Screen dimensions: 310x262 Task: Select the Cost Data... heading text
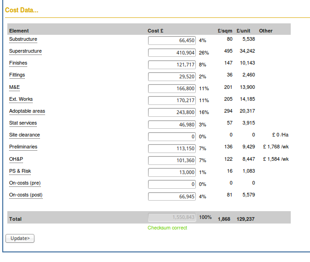(x=22, y=10)
